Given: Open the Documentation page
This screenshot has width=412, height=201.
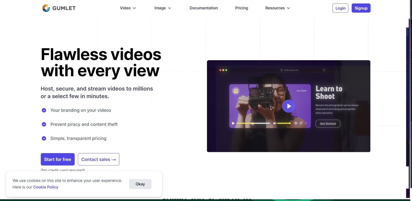Looking at the screenshot, I should (204, 8).
